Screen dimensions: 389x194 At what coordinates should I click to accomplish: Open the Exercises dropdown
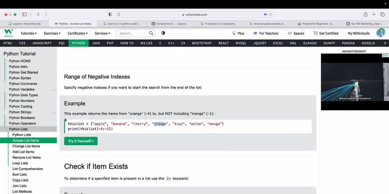[52, 33]
